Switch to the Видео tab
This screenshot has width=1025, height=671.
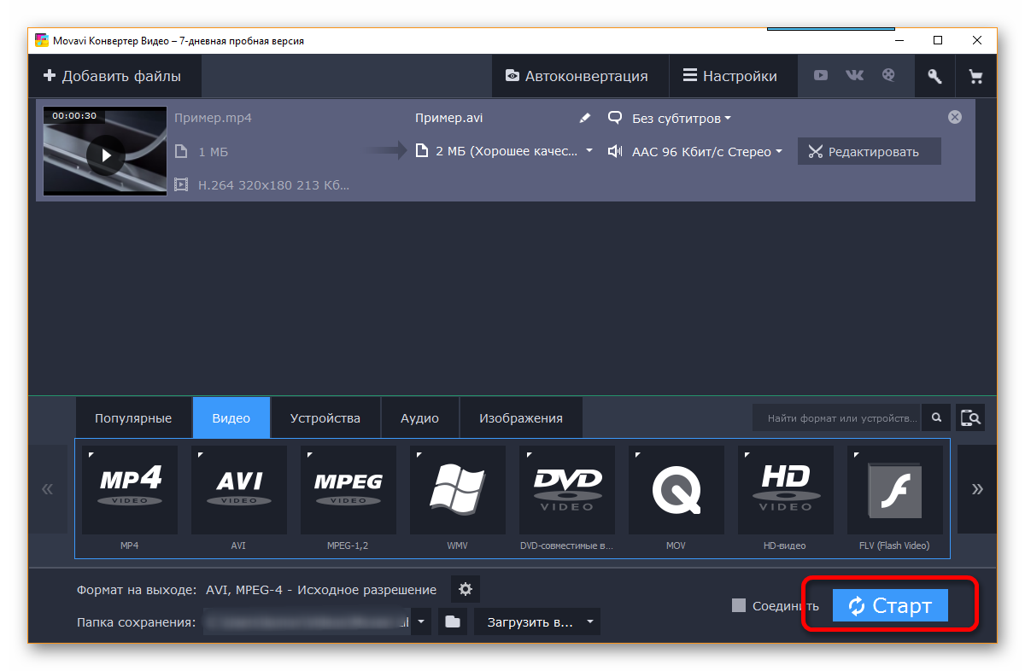pos(231,418)
